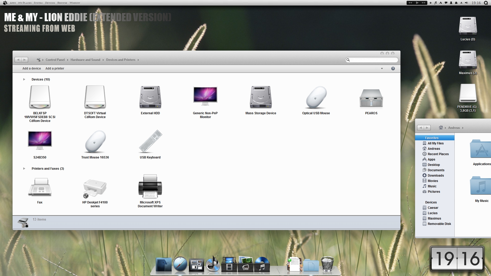491x276 pixels.
Task: Go to Hardware and Sound breadcrumb
Action: [x=85, y=60]
